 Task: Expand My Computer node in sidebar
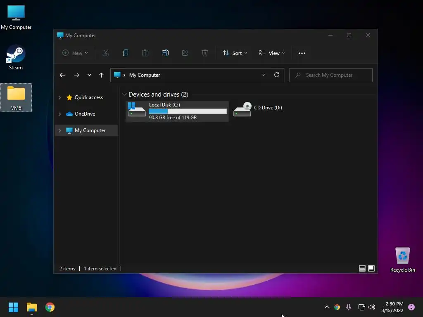tap(59, 130)
